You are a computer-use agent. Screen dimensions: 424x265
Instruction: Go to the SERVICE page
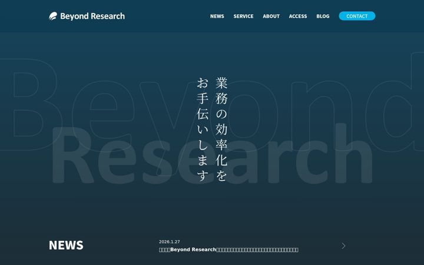coord(243,16)
